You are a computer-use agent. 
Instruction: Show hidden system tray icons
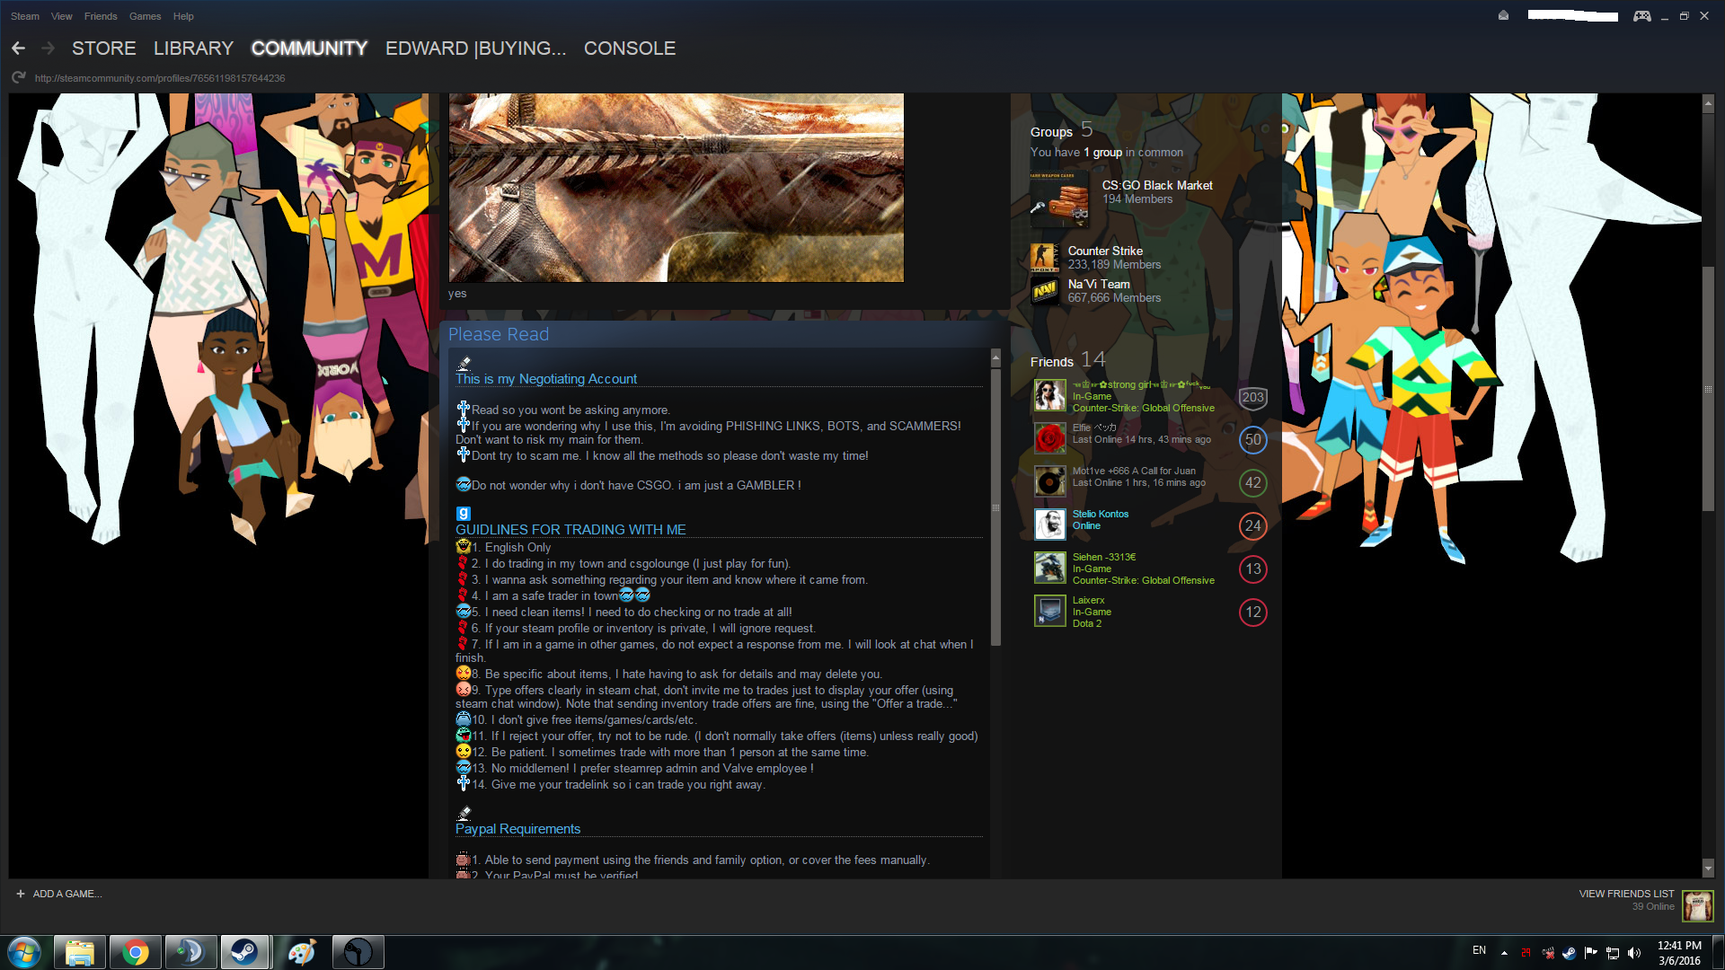[1504, 952]
